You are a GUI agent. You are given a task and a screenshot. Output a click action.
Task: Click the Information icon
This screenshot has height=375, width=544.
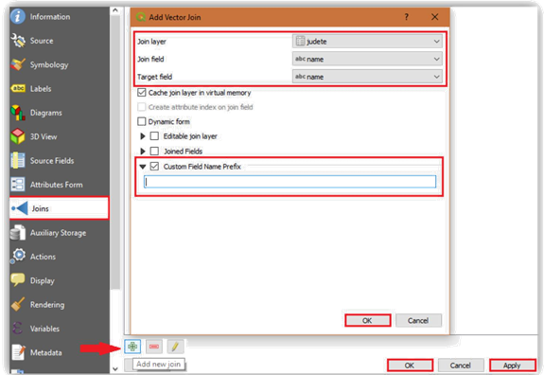click(x=17, y=16)
